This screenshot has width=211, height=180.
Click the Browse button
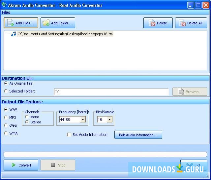190,92
